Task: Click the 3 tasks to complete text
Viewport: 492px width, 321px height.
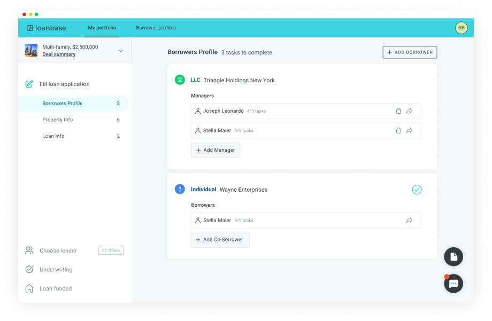Action: pos(247,53)
